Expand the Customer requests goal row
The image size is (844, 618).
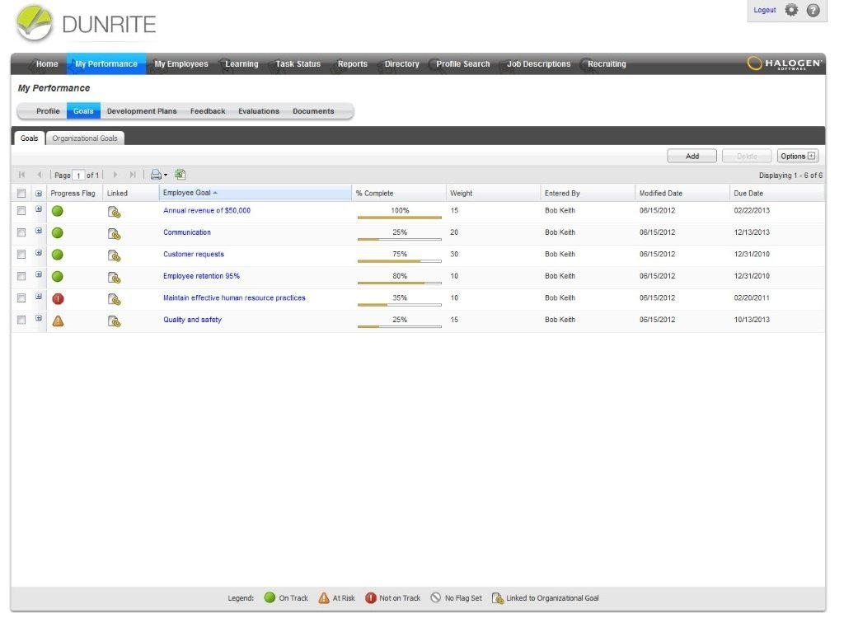(x=39, y=252)
